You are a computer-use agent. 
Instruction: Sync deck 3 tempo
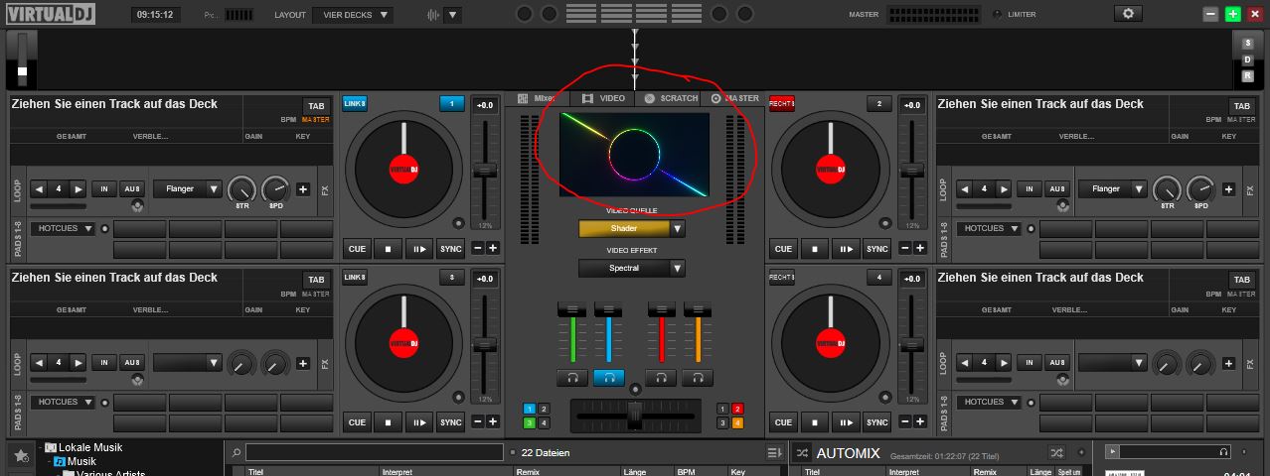[x=451, y=422]
